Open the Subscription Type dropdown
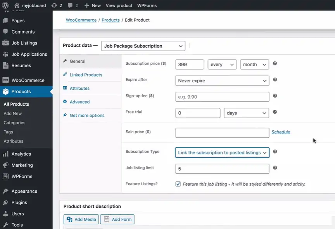The width and height of the screenshot is (335, 229). pyautogui.click(x=222, y=153)
